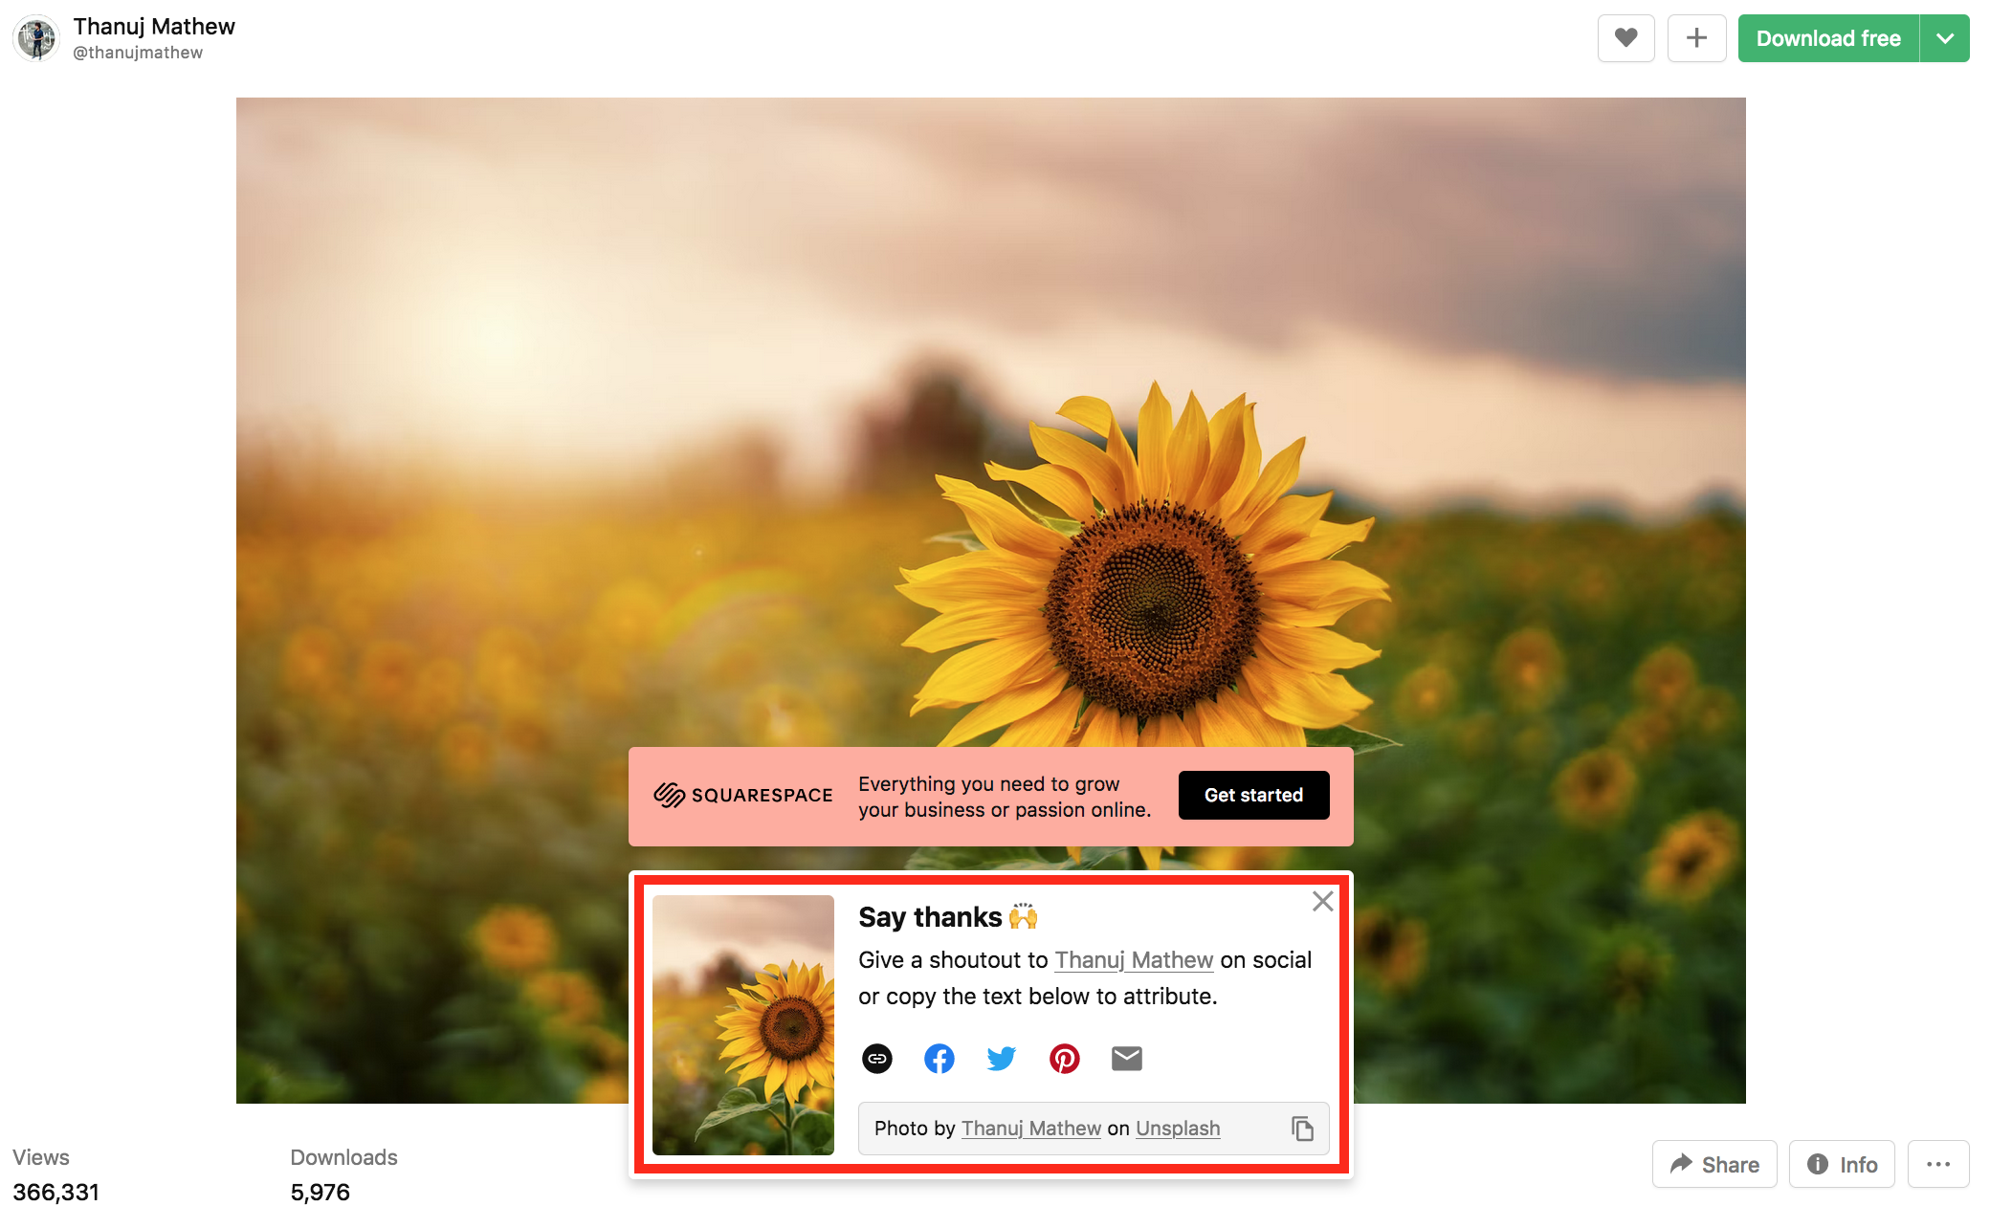Share photo via email icon
Screen dimensions: 1990x1228
coord(1127,1059)
